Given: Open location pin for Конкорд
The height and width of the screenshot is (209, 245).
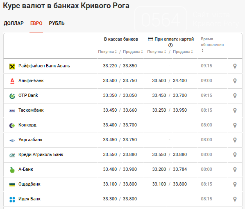Looking at the screenshot, I should [235, 125].
